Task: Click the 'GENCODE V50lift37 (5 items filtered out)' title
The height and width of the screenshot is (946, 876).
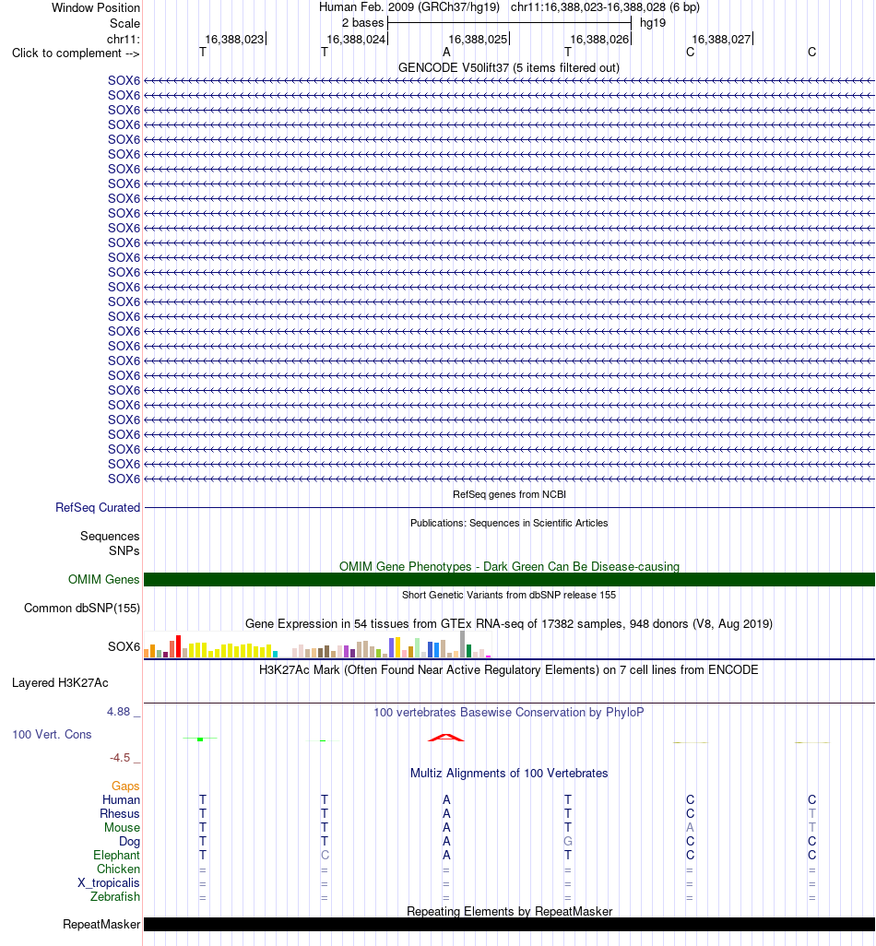Action: click(x=509, y=67)
